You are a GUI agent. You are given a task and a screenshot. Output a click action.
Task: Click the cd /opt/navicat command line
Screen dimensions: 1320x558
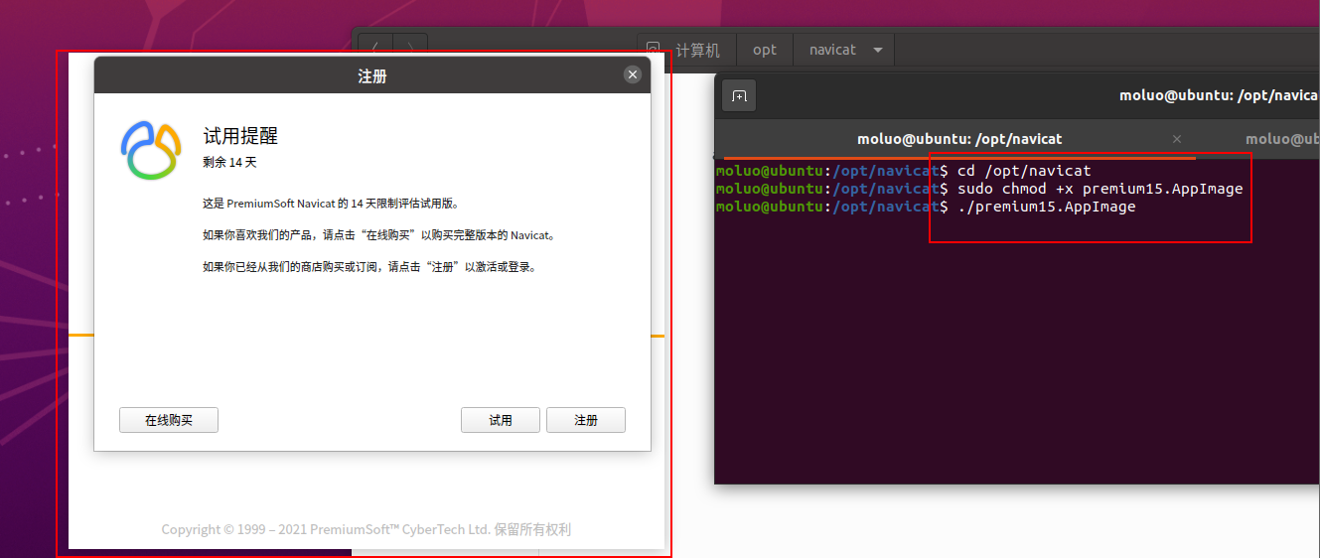1024,171
